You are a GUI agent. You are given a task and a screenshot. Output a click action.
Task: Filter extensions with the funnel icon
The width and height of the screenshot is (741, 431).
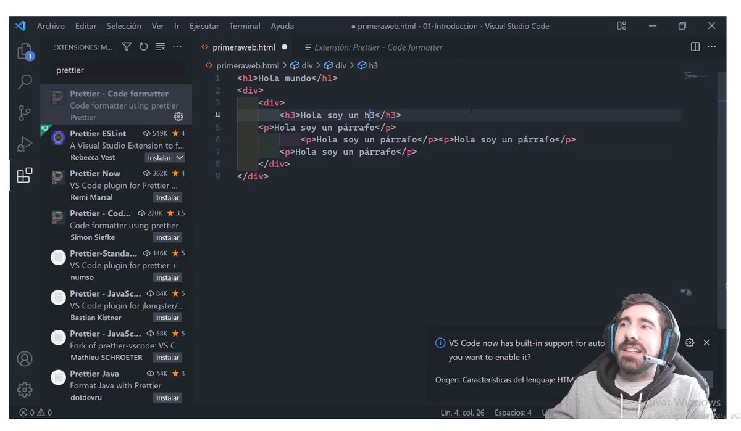point(127,47)
